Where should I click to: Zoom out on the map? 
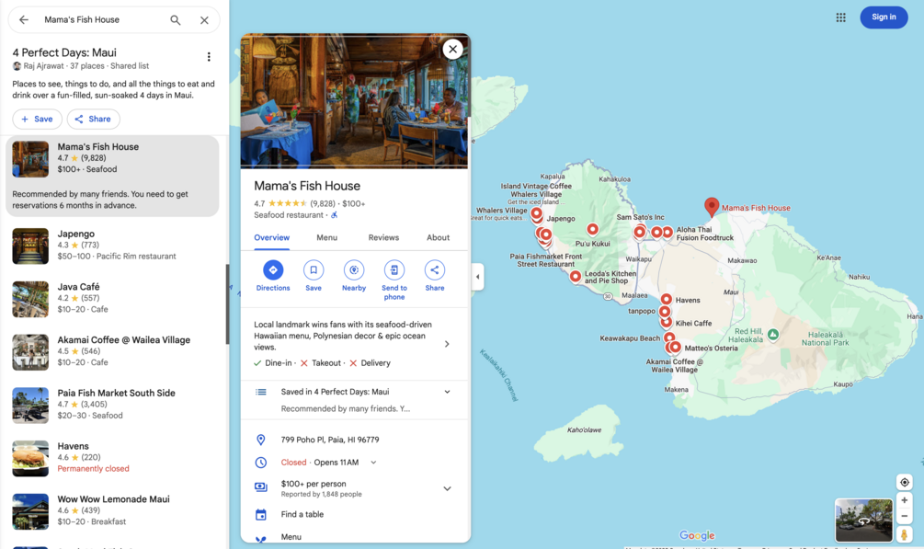pyautogui.click(x=905, y=516)
